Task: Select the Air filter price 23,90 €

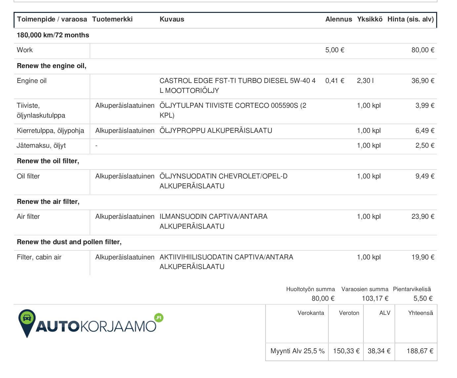Action: coord(423,216)
